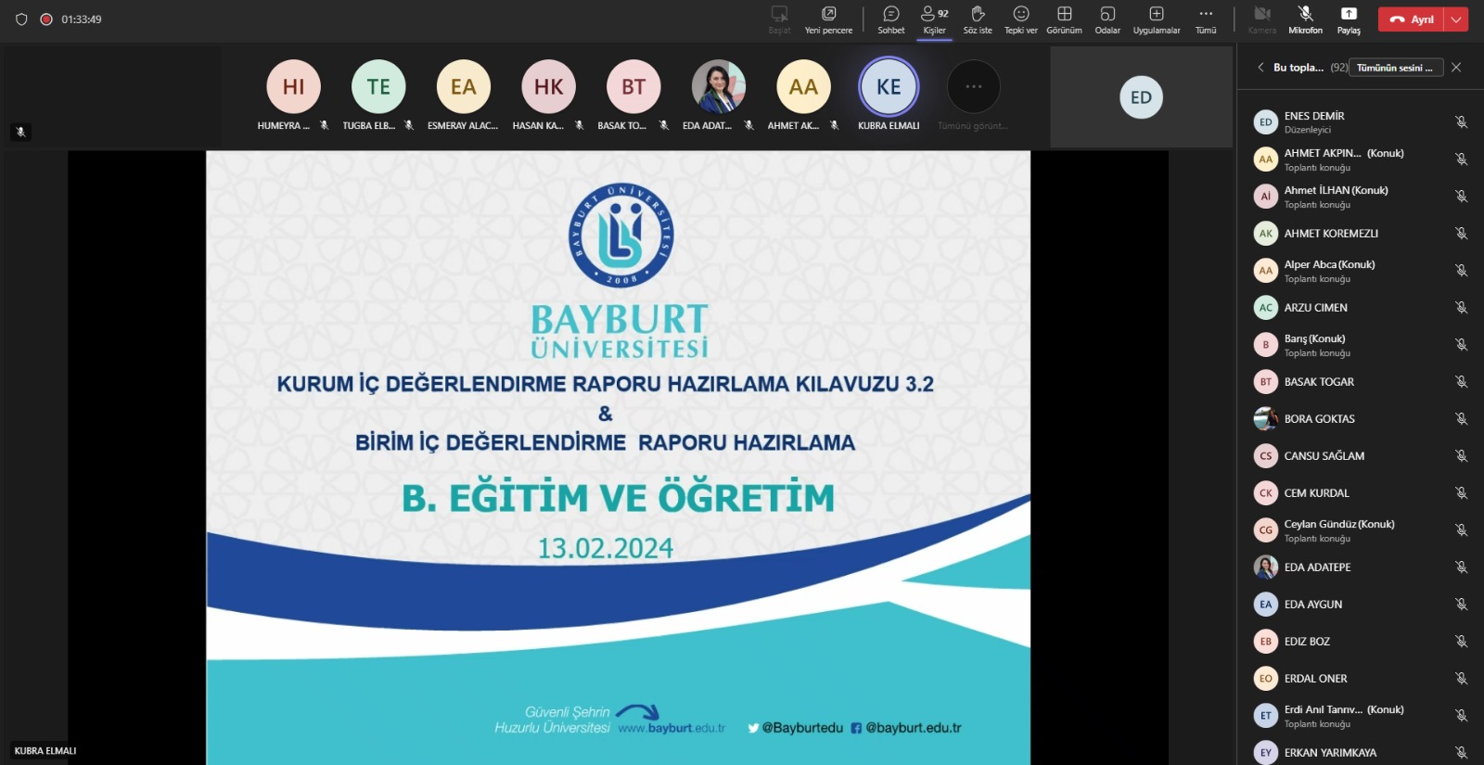Click CANSU SAĞLAM's muted mic icon
1484x765 pixels.
(x=1461, y=456)
